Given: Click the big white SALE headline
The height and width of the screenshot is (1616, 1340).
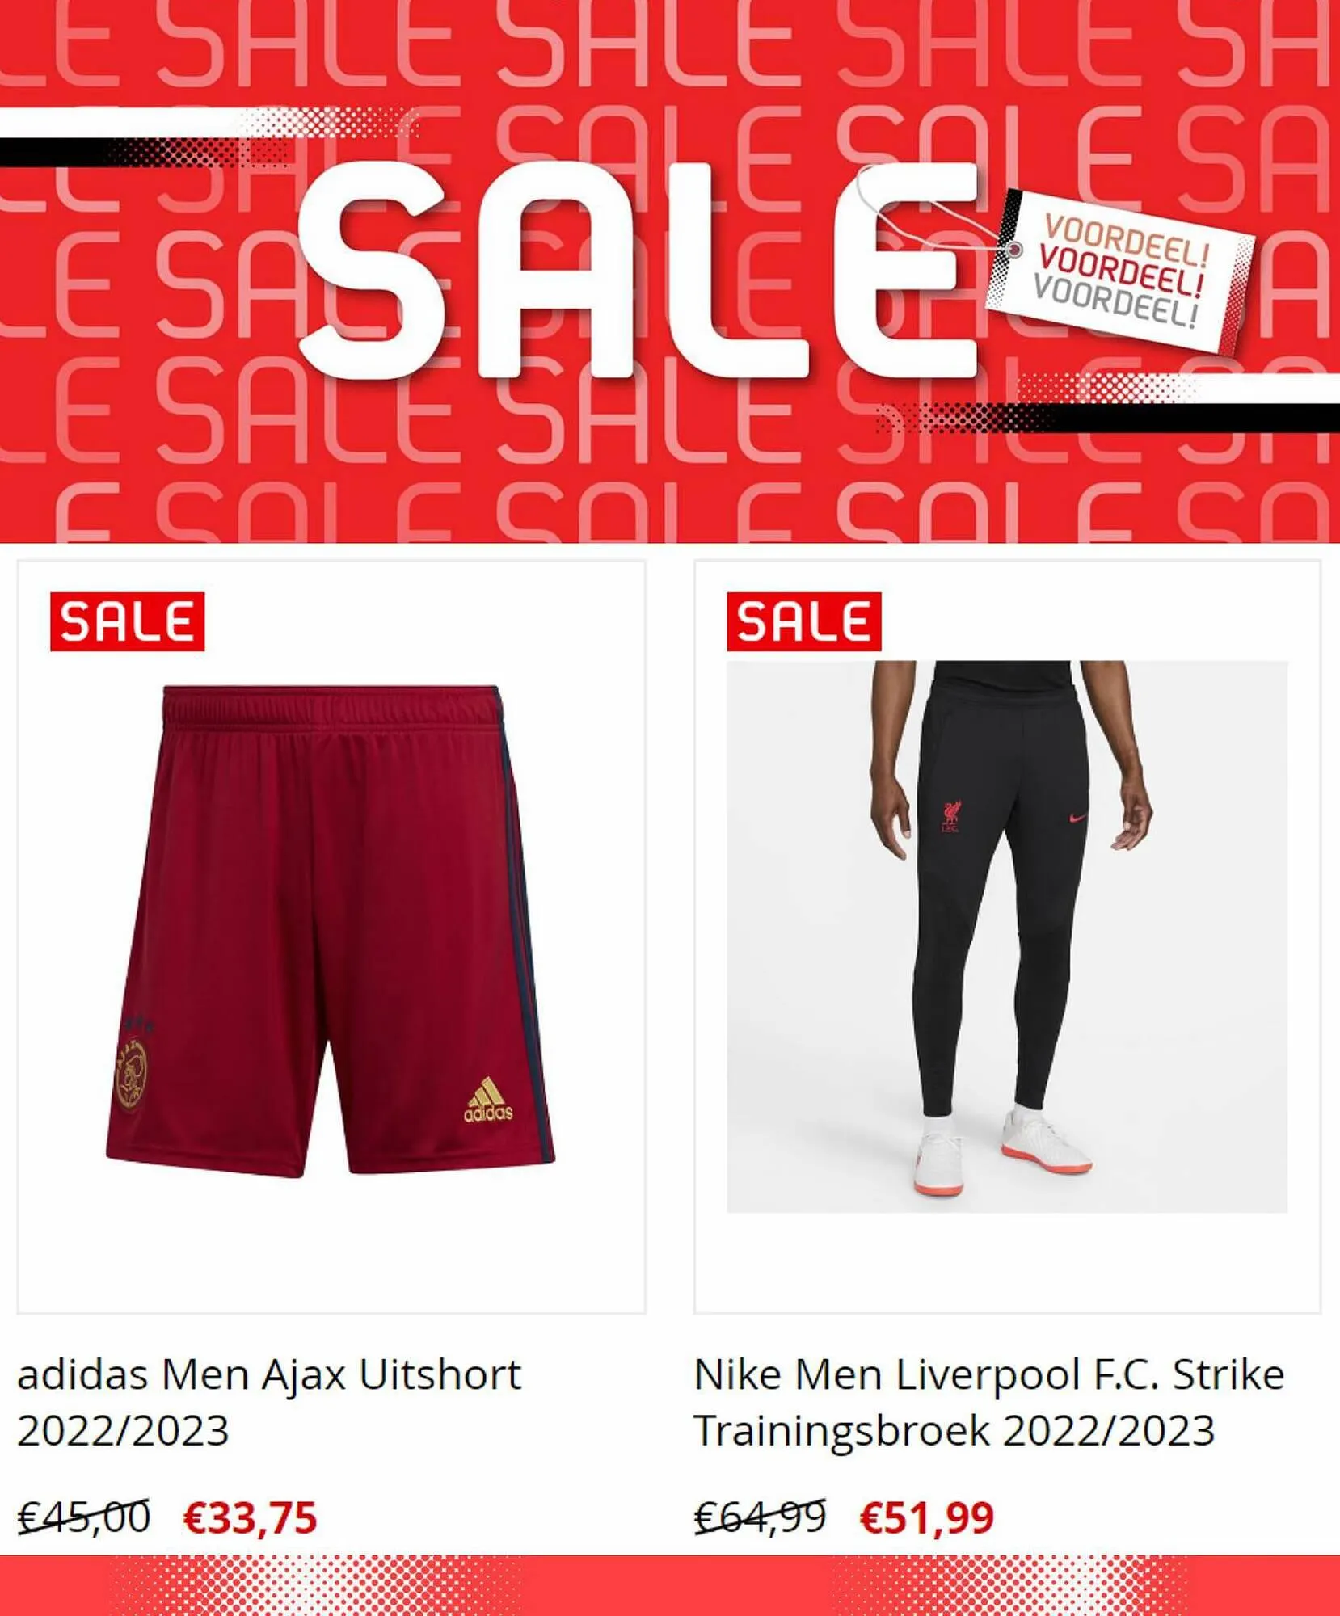Looking at the screenshot, I should click(x=638, y=271).
